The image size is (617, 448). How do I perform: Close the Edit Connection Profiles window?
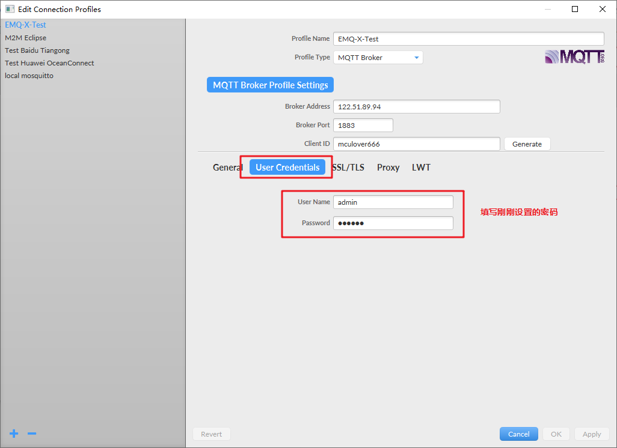(x=603, y=9)
